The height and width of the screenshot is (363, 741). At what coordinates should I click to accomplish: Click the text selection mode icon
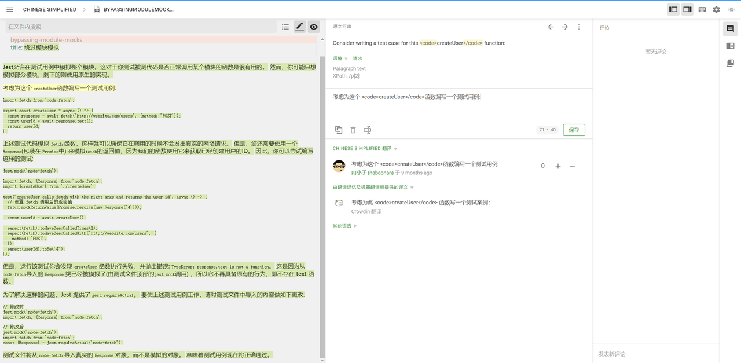[367, 130]
